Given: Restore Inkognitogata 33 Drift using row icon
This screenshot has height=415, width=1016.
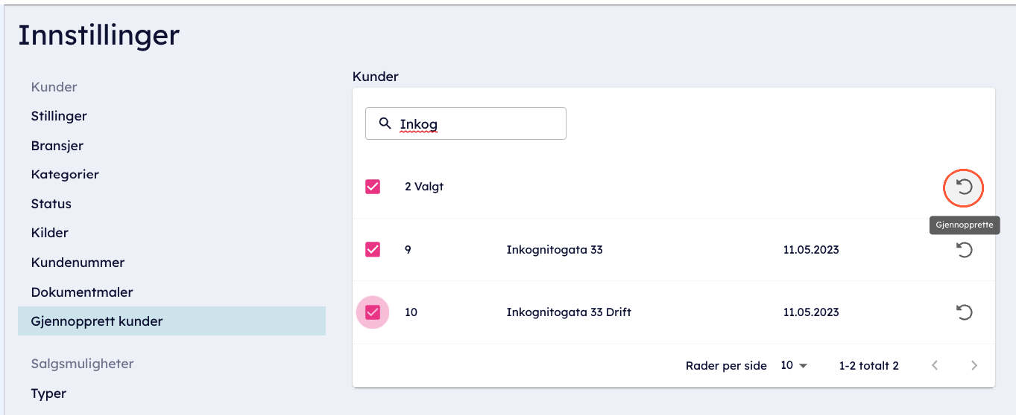Looking at the screenshot, I should pyautogui.click(x=964, y=312).
